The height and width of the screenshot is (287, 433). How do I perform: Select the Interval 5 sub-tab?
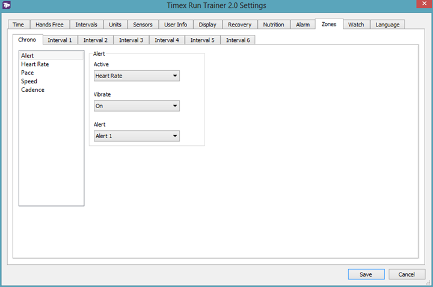tap(203, 40)
